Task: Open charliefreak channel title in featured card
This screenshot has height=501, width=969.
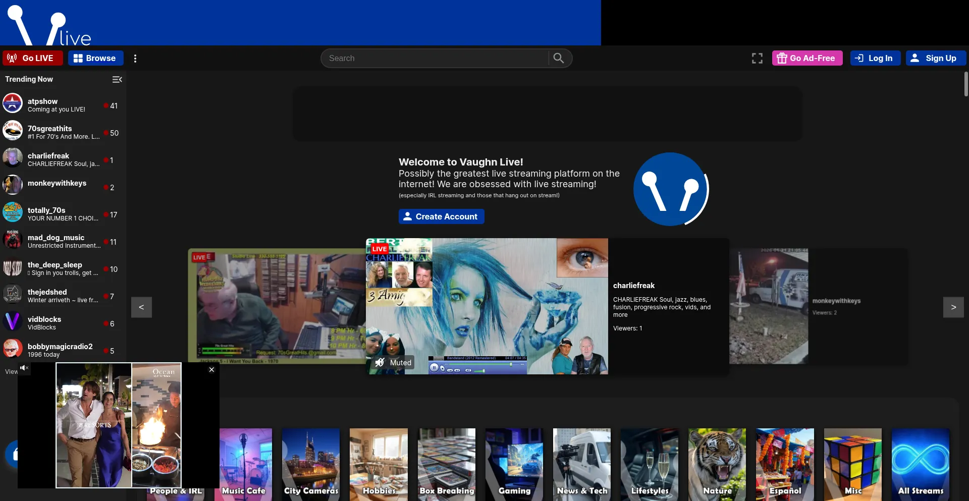Action: point(634,286)
